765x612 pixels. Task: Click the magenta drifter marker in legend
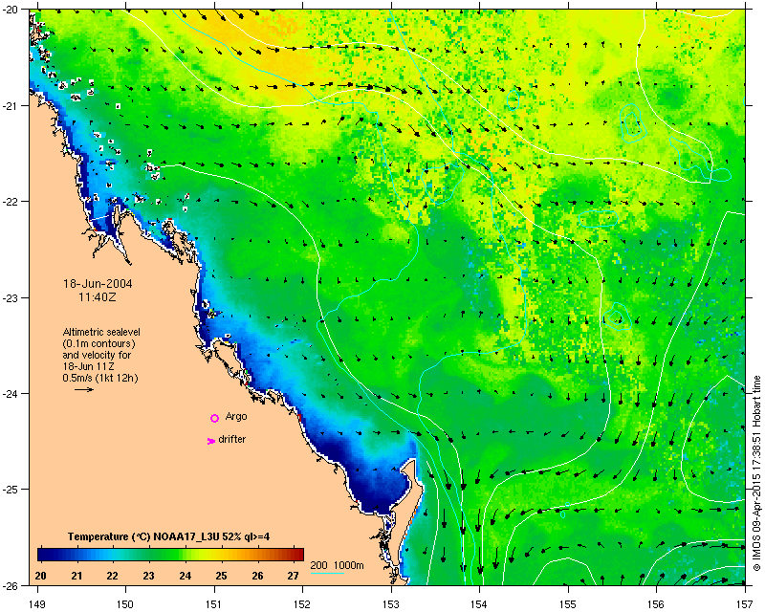(x=210, y=441)
